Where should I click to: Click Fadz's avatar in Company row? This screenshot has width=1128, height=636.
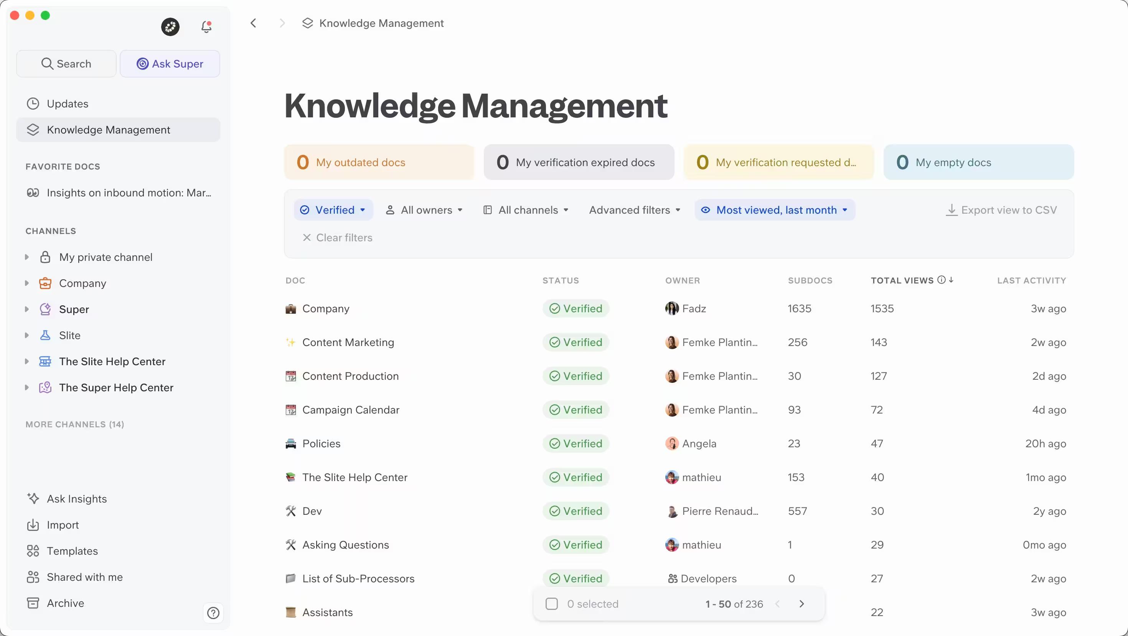(x=672, y=308)
